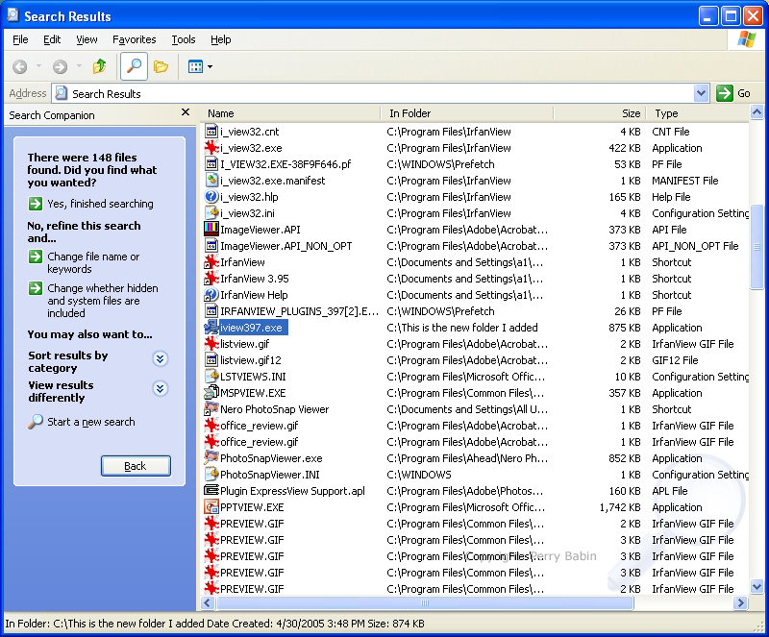
Task: Select the IrfanView Help shortcut icon
Action: click(211, 295)
